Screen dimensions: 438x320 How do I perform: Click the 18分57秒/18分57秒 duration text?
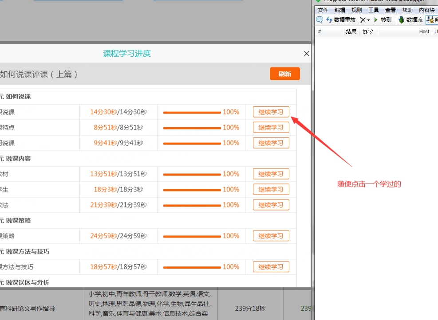[x=118, y=267]
